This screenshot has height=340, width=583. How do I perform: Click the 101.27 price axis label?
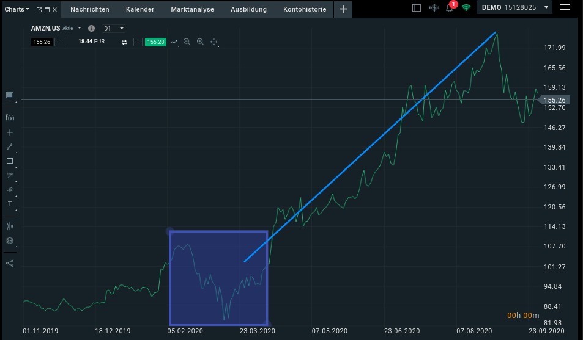pos(555,267)
